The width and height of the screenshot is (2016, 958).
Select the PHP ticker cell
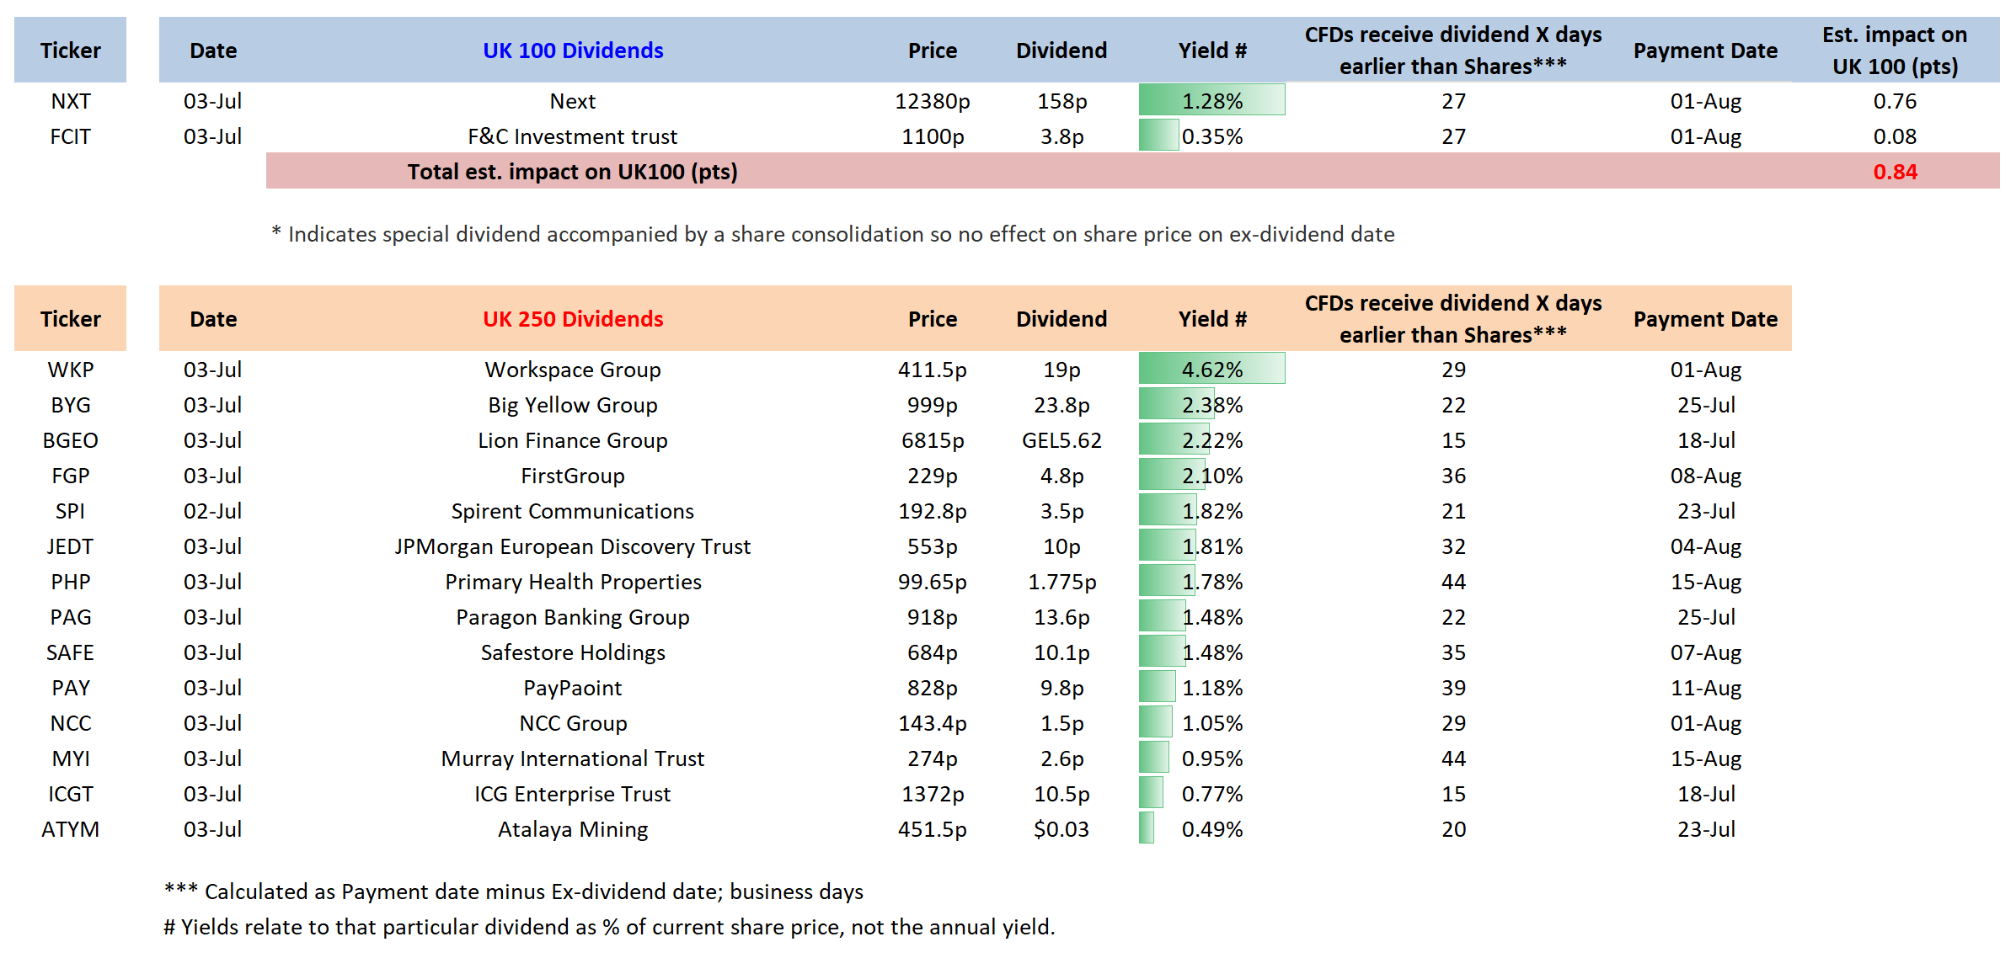click(x=71, y=582)
